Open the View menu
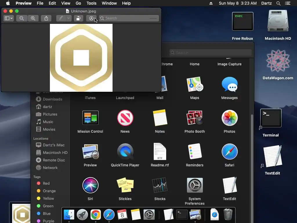 [66, 3]
